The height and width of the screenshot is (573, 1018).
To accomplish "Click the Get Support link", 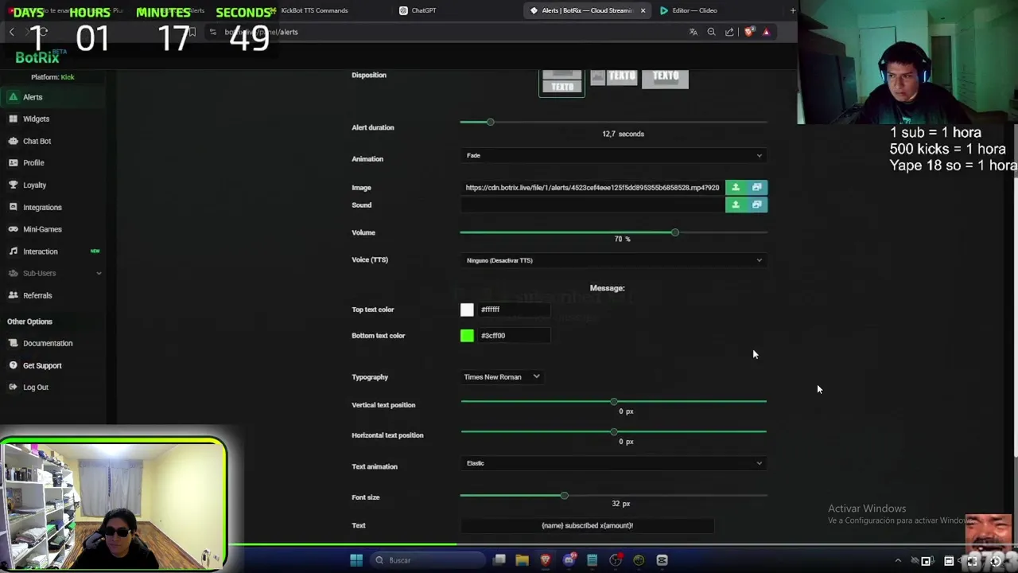I will 42,365.
